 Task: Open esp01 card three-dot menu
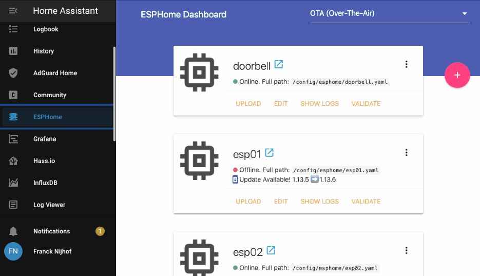click(406, 153)
